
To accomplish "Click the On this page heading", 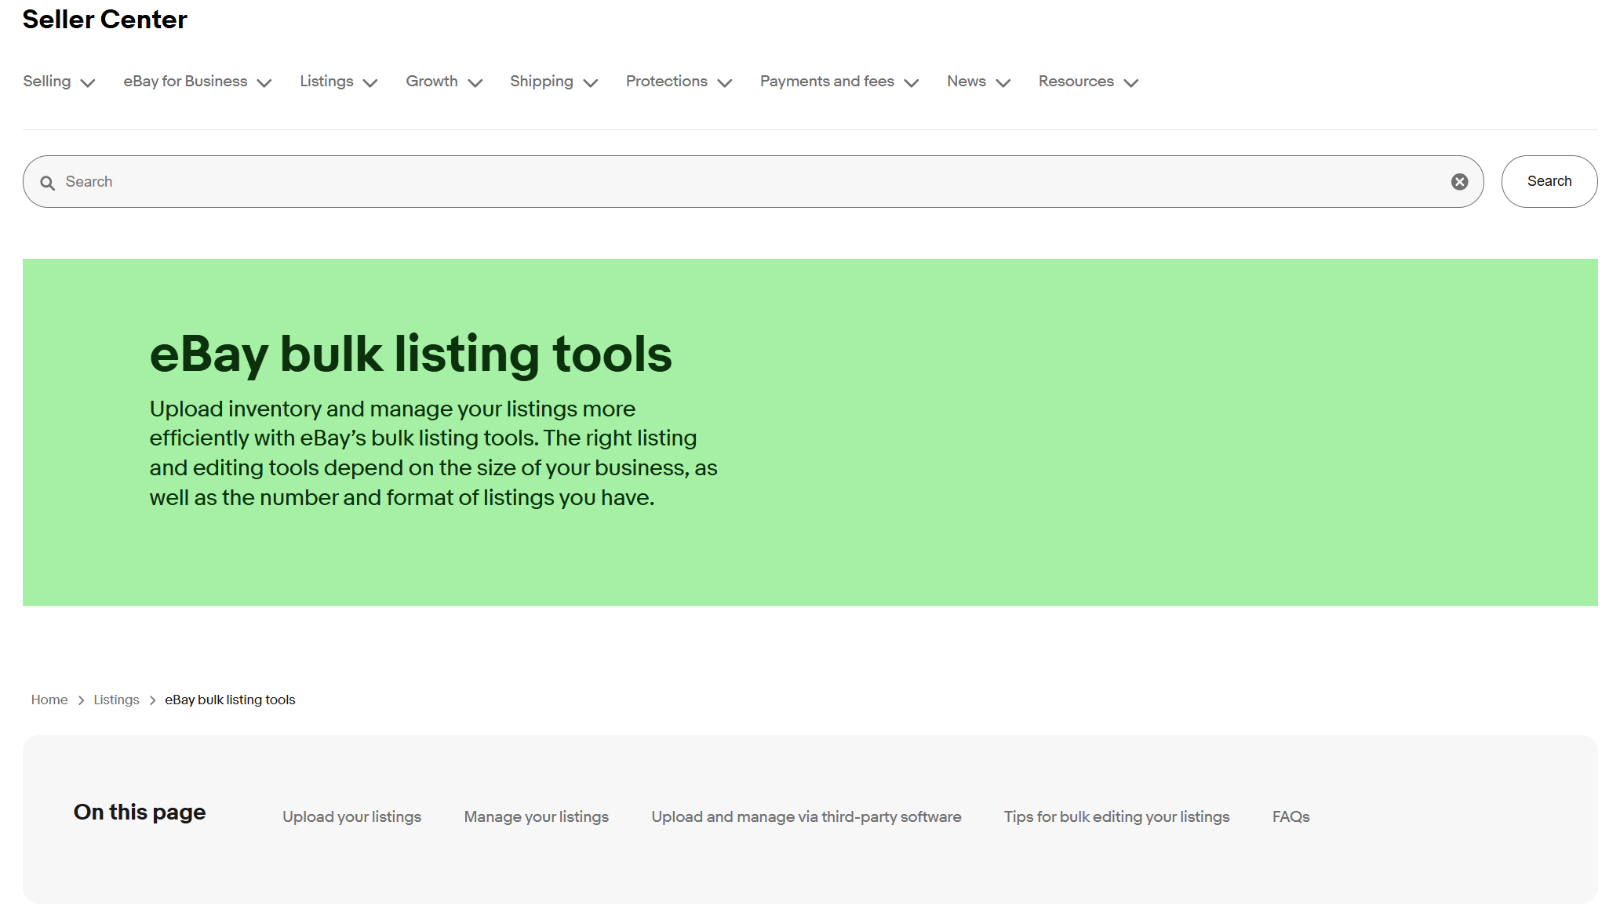I will tap(140, 812).
